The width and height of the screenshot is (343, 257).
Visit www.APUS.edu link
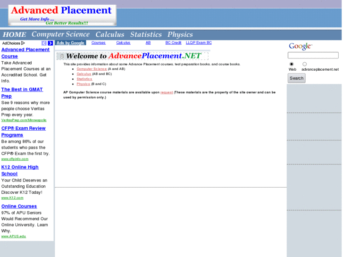coord(14,236)
